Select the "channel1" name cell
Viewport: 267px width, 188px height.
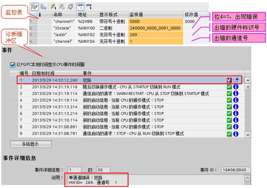[x=64, y=21]
